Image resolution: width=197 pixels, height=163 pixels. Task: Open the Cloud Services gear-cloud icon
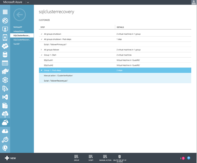click(5, 46)
